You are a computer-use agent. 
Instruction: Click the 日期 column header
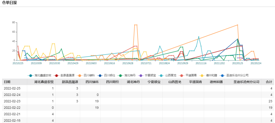(x=7, y=82)
